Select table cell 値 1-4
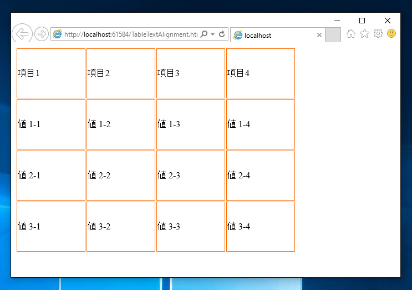The width and height of the screenshot is (412, 290). coord(261,124)
